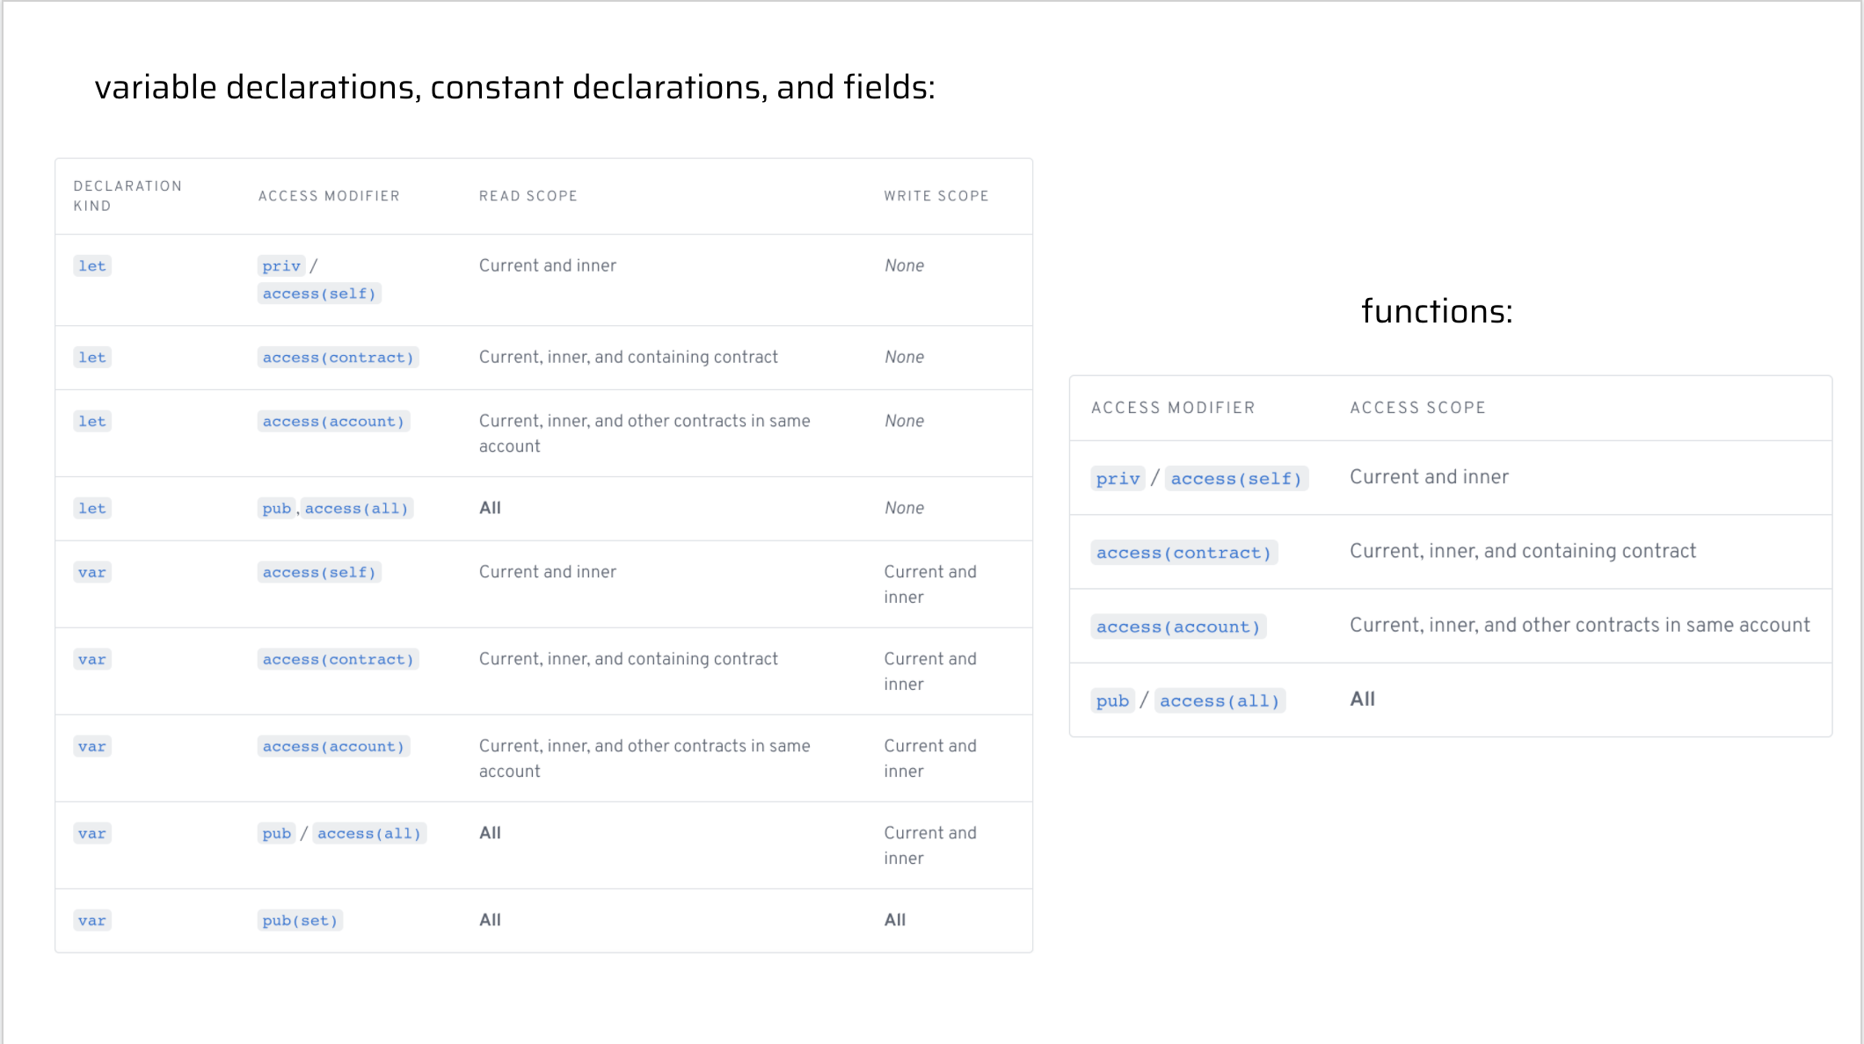Click the first let keyword tag
Screen dimensions: 1864x1044
tap(92, 265)
